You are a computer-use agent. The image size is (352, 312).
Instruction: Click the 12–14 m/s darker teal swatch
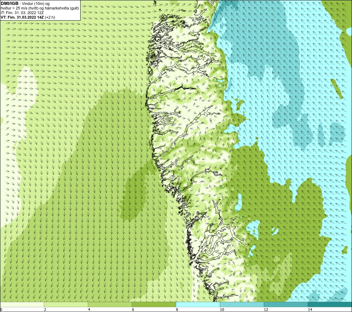pos(286,304)
